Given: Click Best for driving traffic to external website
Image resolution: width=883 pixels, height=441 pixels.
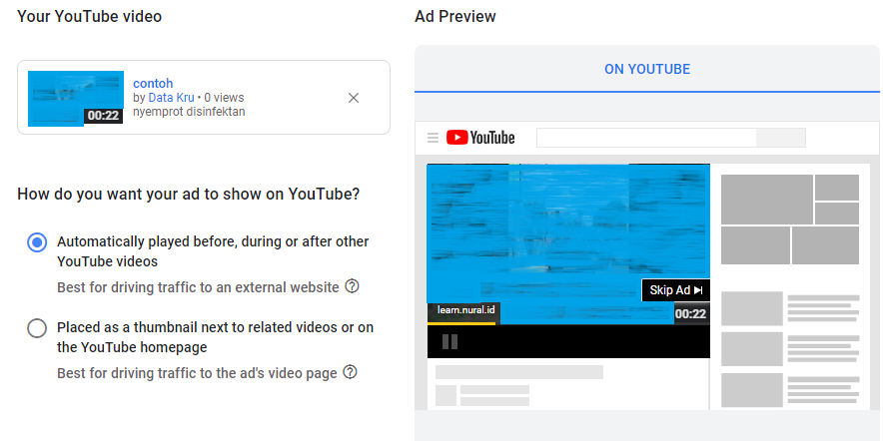Looking at the screenshot, I should (198, 287).
